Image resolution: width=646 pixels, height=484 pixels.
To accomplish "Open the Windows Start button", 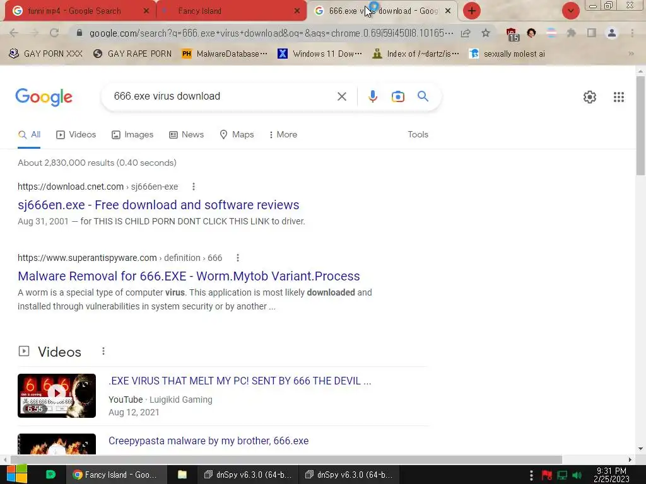I will (17, 475).
